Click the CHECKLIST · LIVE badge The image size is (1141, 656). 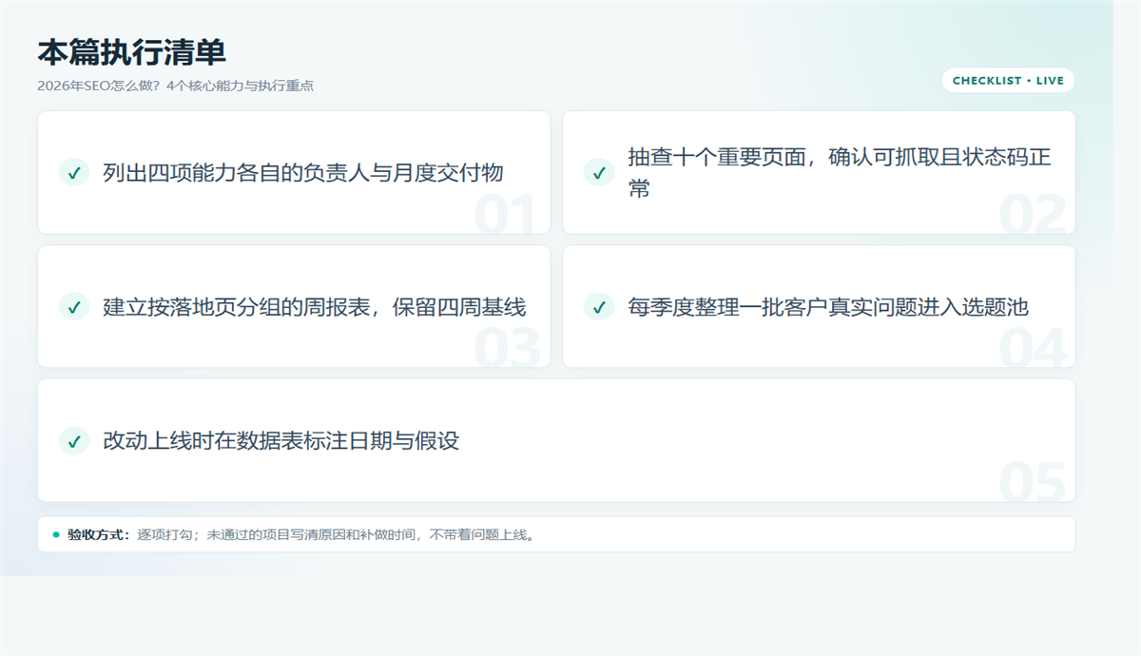(1008, 81)
